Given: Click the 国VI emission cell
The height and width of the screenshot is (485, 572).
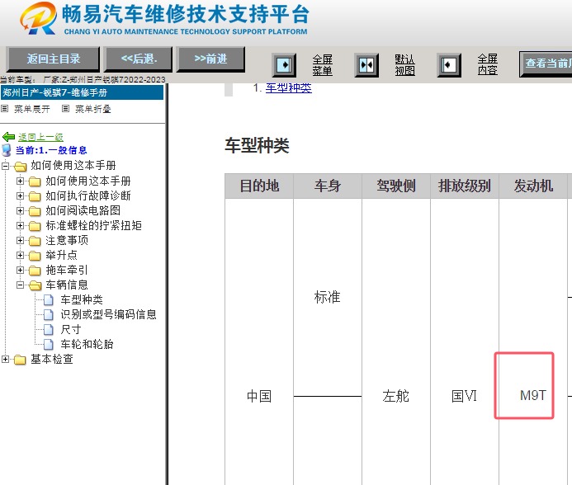Looking at the screenshot, I should tap(464, 396).
